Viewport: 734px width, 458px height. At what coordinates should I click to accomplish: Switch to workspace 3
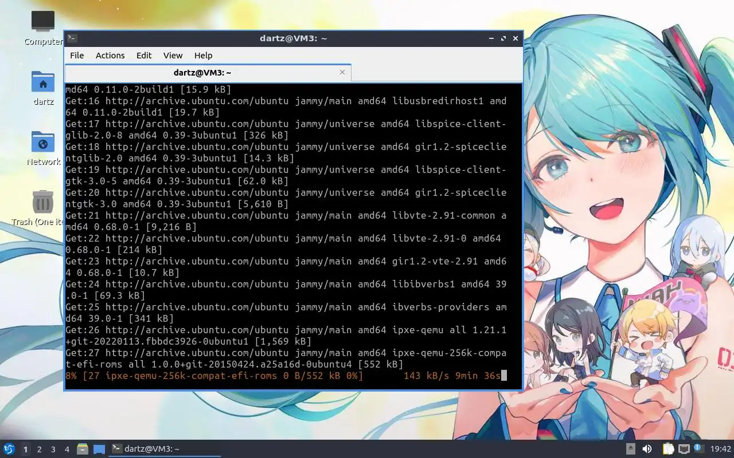pos(53,449)
